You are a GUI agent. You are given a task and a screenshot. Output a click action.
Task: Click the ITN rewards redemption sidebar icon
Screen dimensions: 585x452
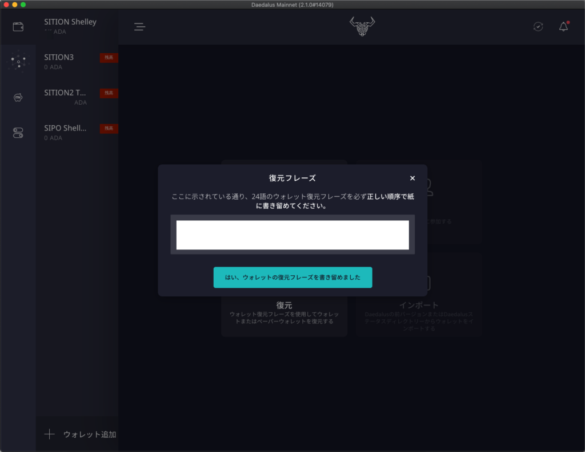pos(18,97)
